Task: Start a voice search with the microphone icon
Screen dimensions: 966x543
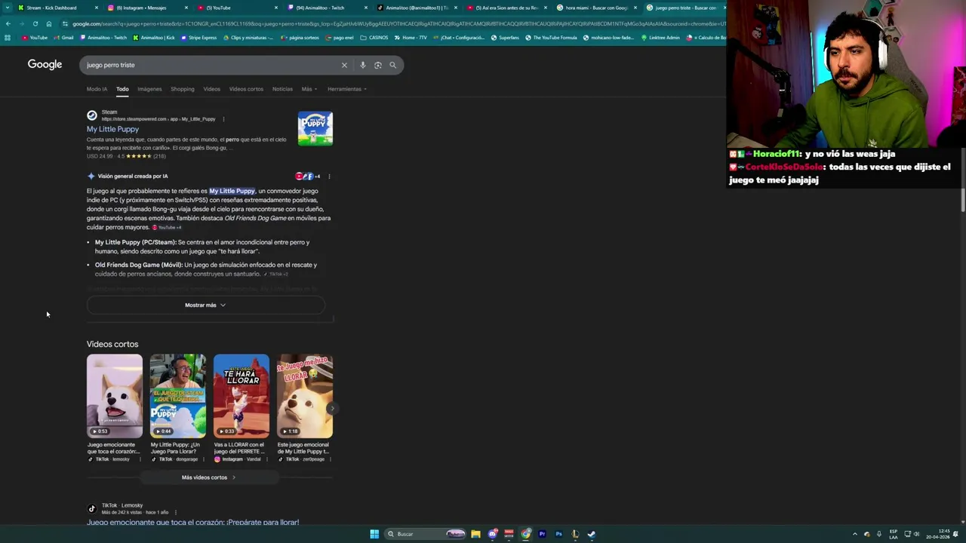Action: tap(363, 65)
